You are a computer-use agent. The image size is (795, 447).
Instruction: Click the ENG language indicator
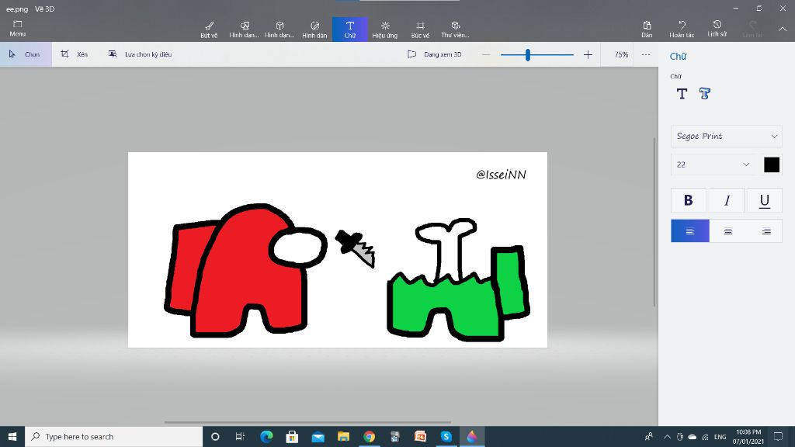720,436
